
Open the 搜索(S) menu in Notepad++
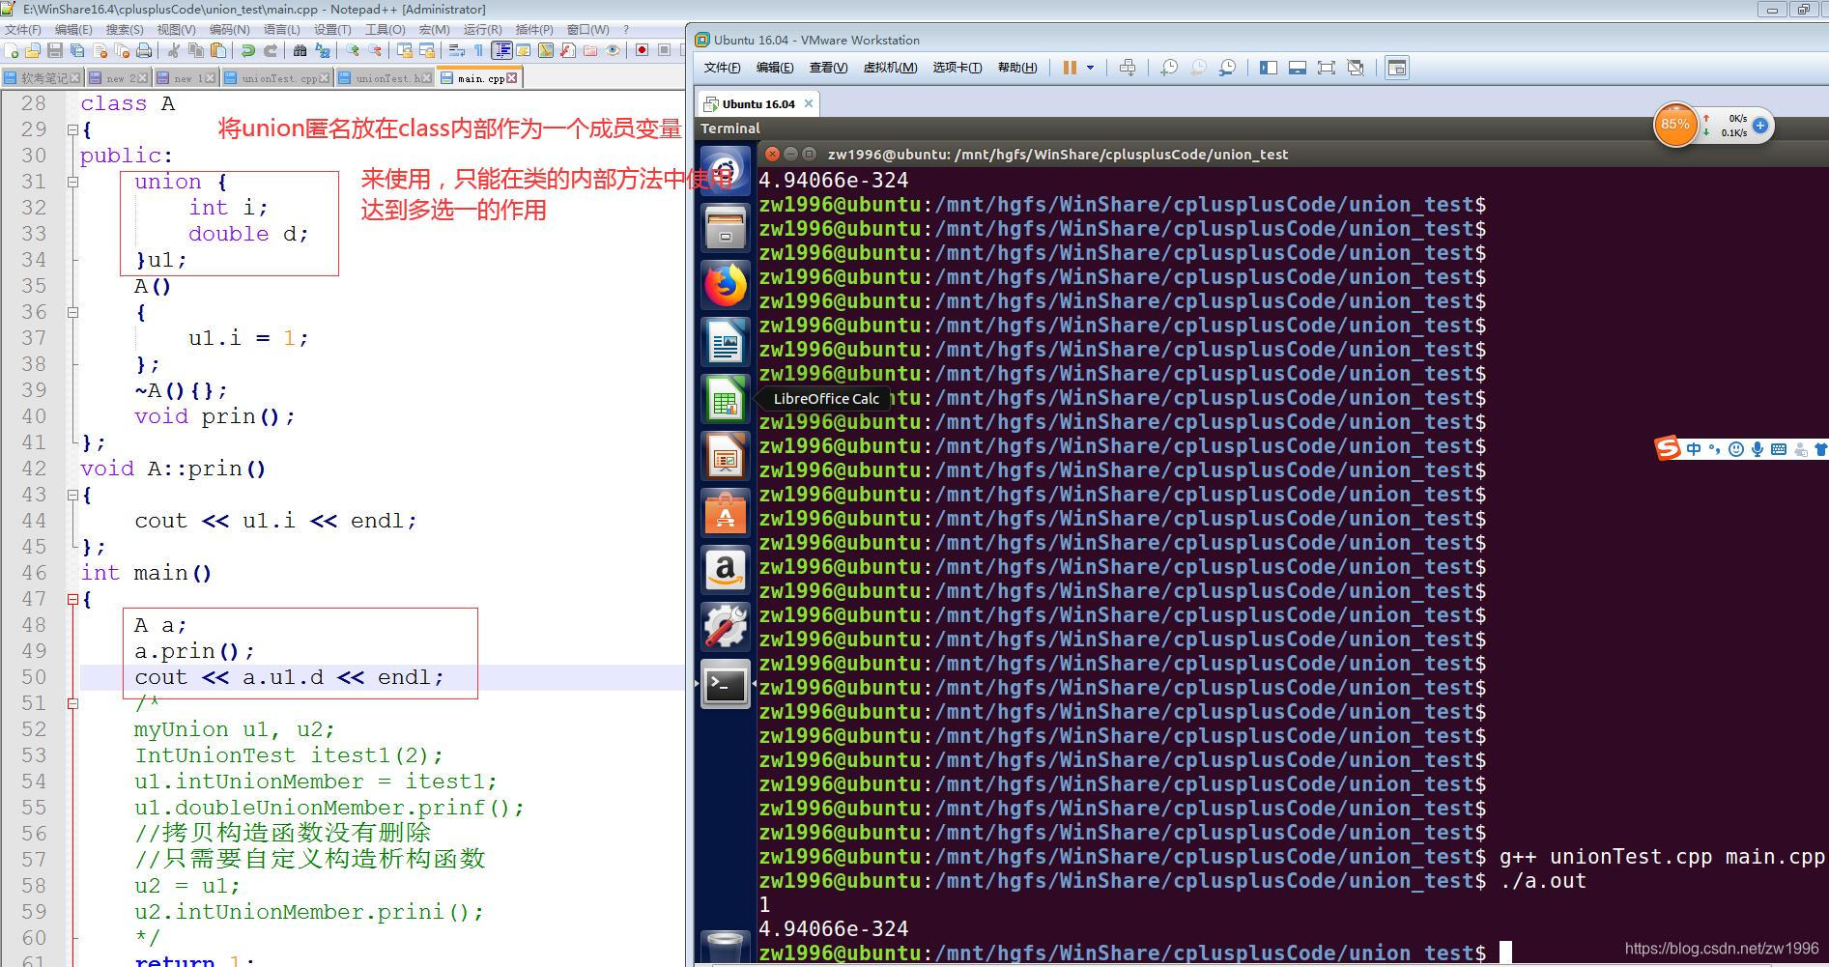click(125, 29)
